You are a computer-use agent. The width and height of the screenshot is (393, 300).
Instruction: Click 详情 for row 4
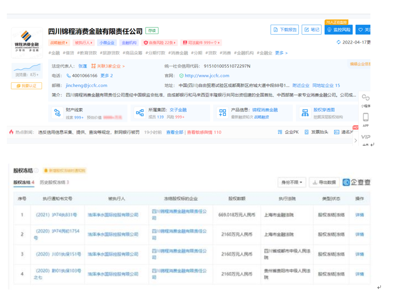pos(359,274)
